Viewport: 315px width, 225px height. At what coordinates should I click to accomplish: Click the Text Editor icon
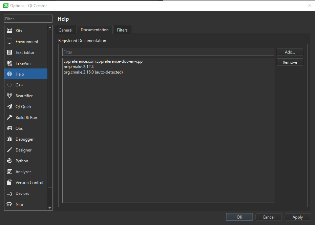tap(9, 52)
